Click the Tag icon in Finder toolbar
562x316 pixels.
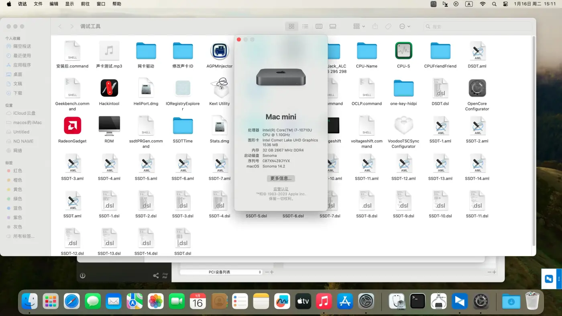388,26
